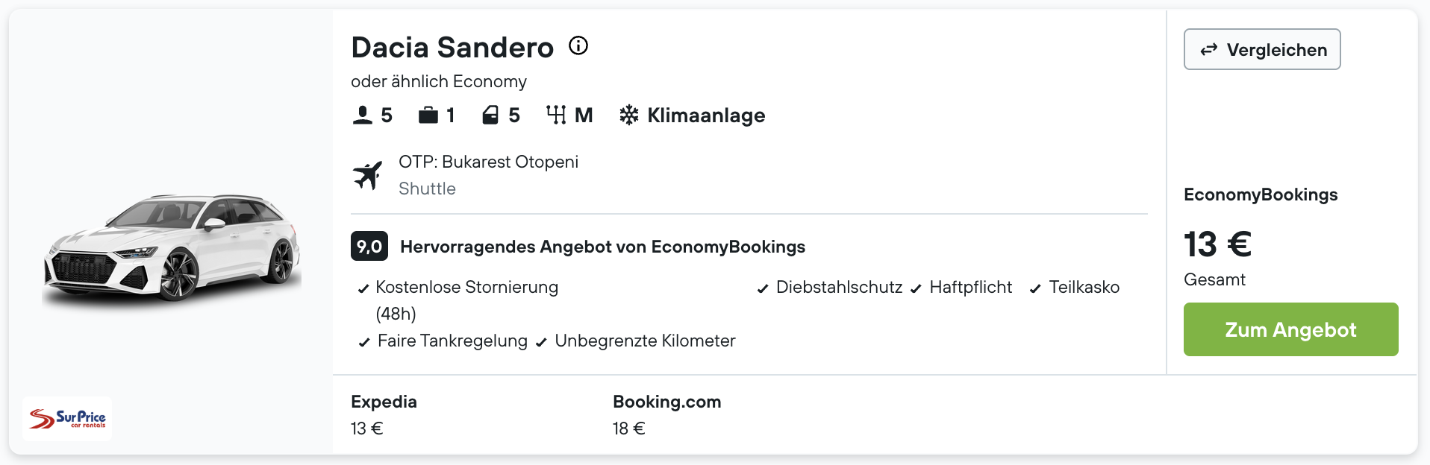The width and height of the screenshot is (1430, 465).
Task: Click the airplane pickup location icon
Action: pos(367,176)
